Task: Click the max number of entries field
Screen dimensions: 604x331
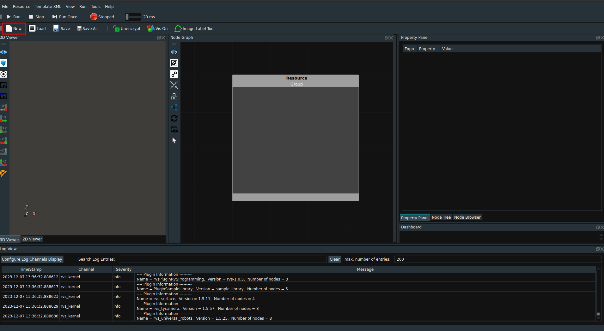Action: (x=498, y=259)
